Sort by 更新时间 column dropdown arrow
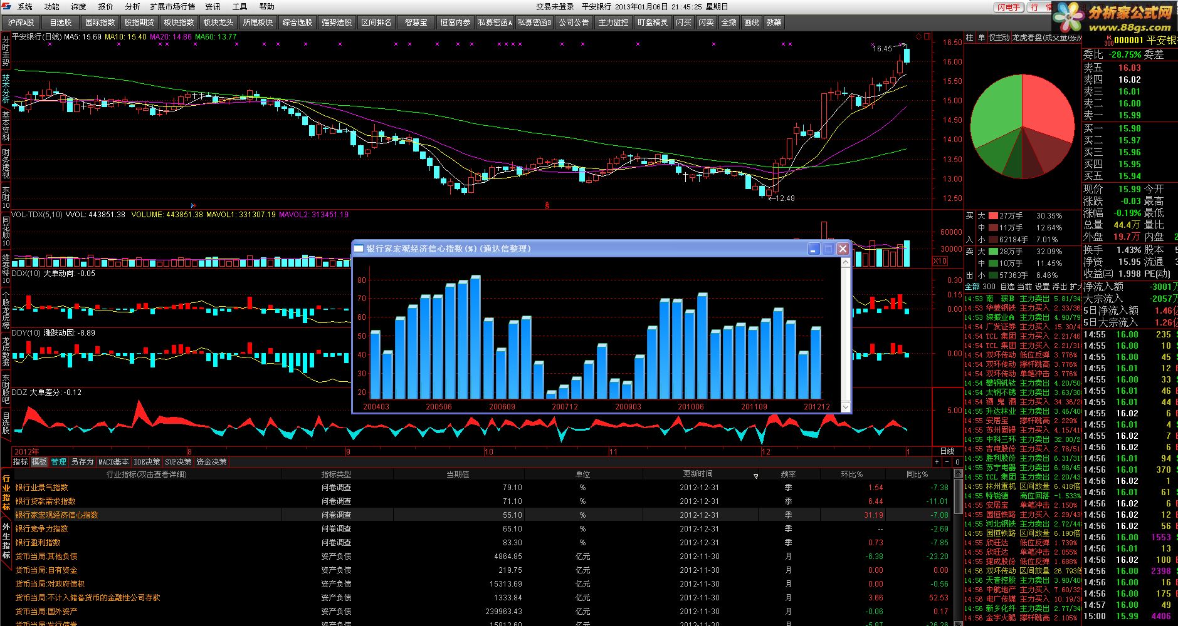 pyautogui.click(x=755, y=476)
